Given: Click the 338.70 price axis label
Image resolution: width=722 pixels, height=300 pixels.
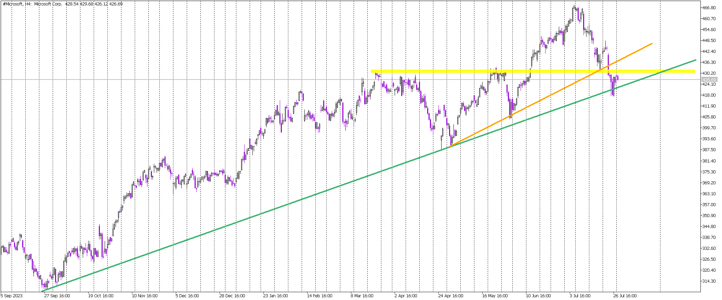Looking at the screenshot, I should 708,237.
